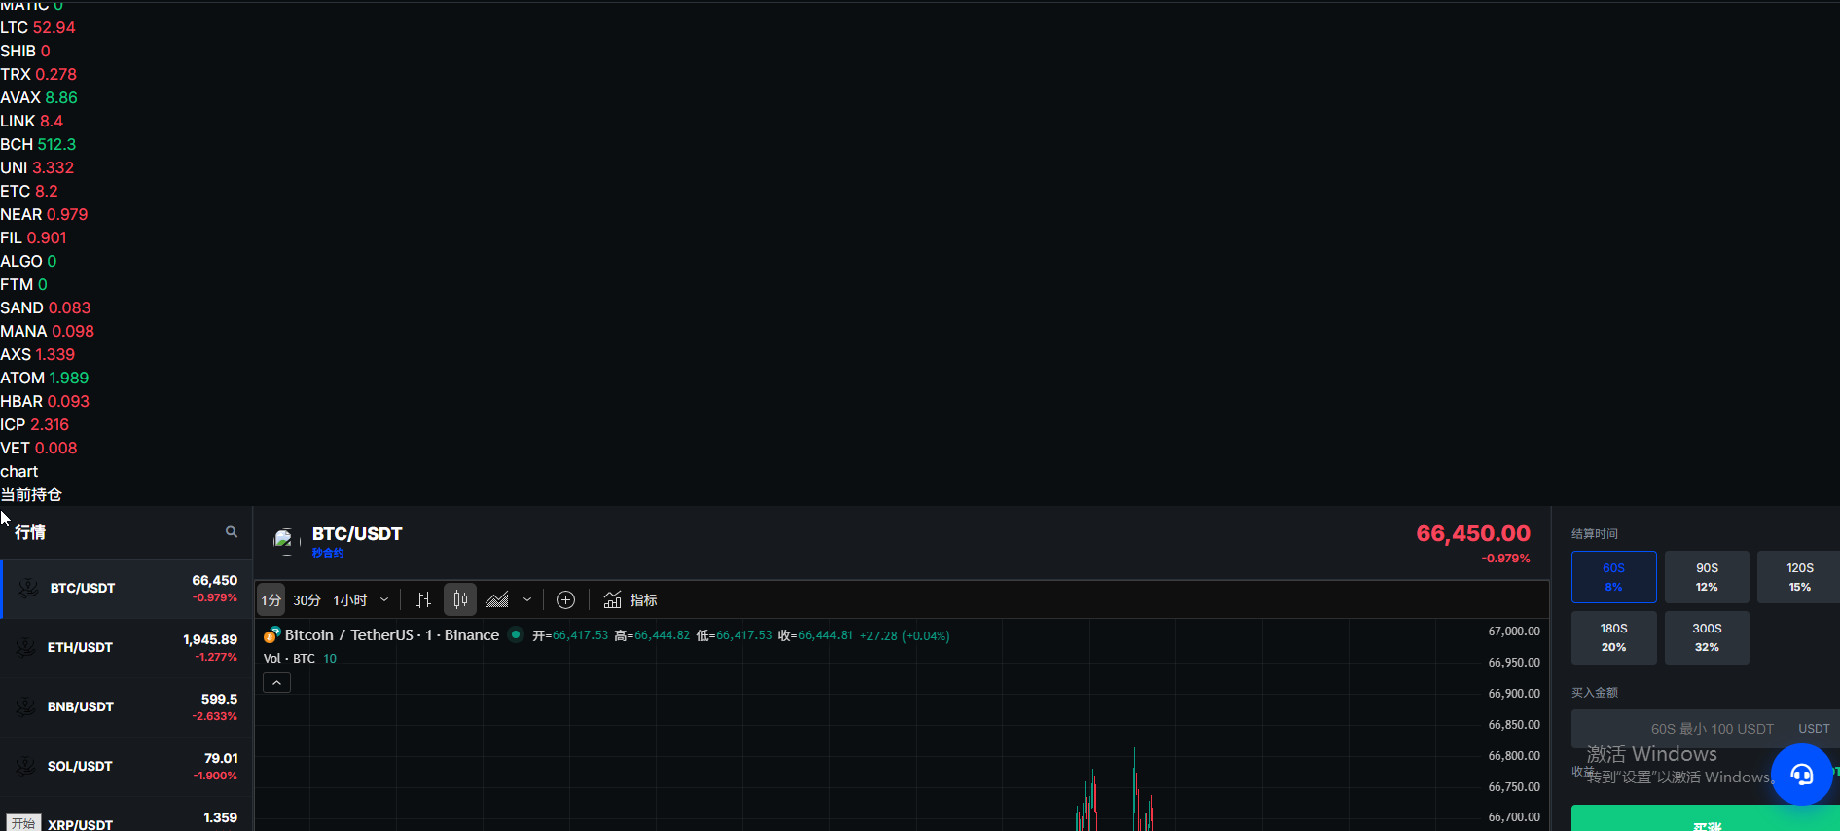Image resolution: width=1840 pixels, height=831 pixels.
Task: Click the add comparison plus icon
Action: 565,600
